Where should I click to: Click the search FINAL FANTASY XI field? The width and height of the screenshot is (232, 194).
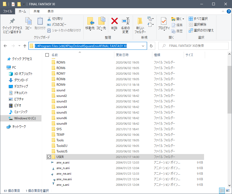click(193, 46)
